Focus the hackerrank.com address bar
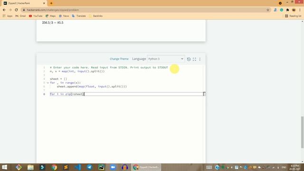304x171 pixels. (145, 10)
